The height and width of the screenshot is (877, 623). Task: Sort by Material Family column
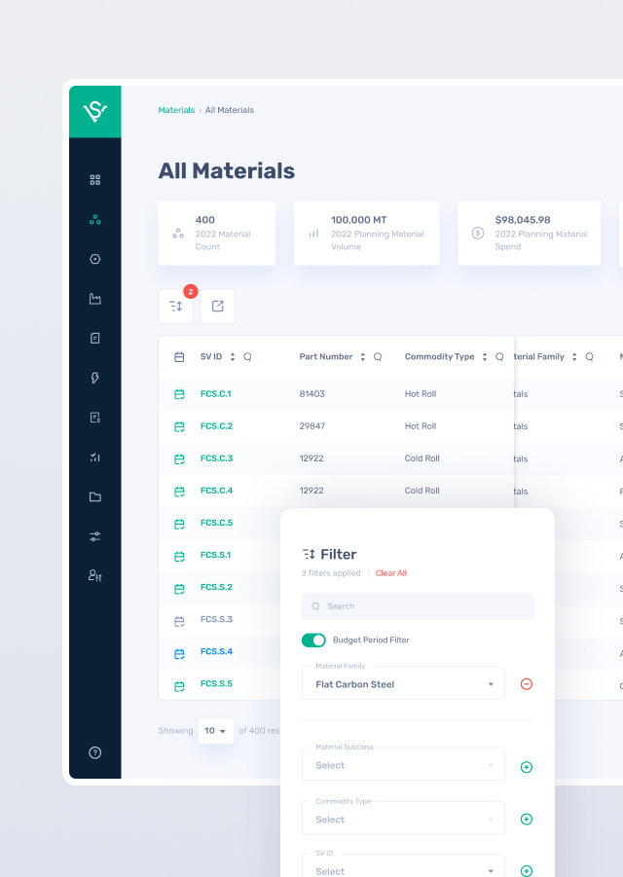(x=573, y=357)
